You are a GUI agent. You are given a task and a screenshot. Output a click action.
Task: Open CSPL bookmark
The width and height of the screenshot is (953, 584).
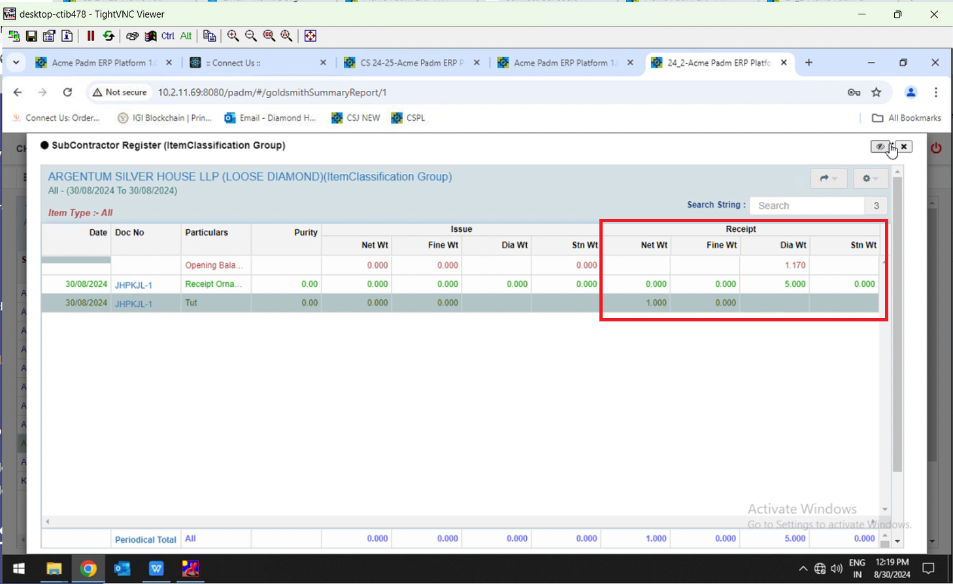point(408,118)
